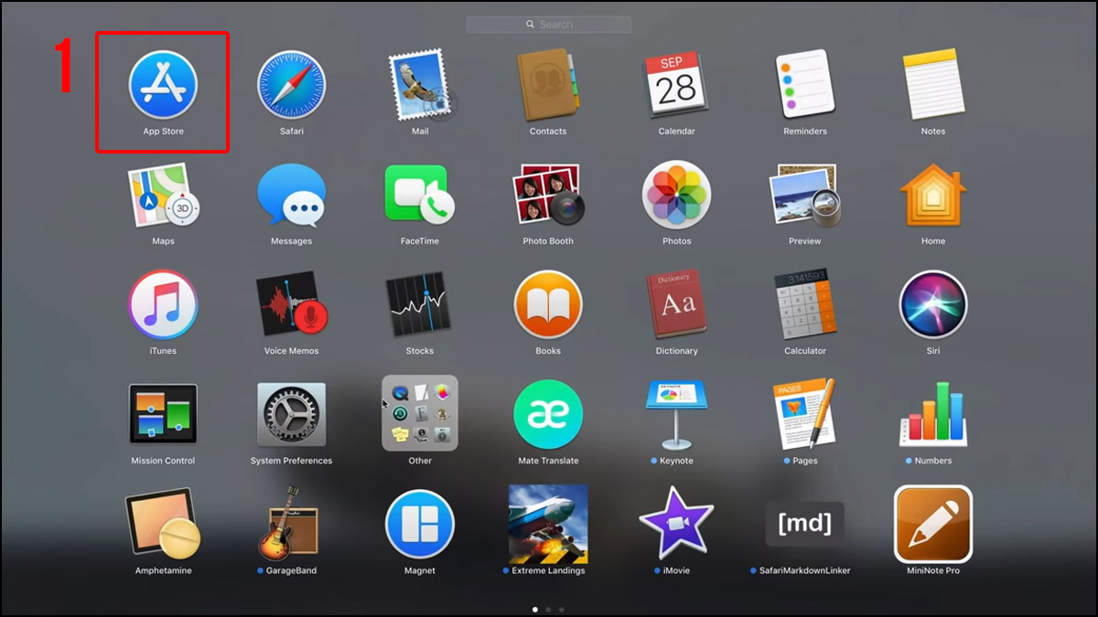1098x617 pixels.
Task: Start FaceTime
Action: coord(420,195)
